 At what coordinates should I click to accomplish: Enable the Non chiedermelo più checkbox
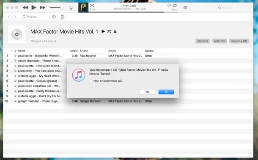(91, 81)
